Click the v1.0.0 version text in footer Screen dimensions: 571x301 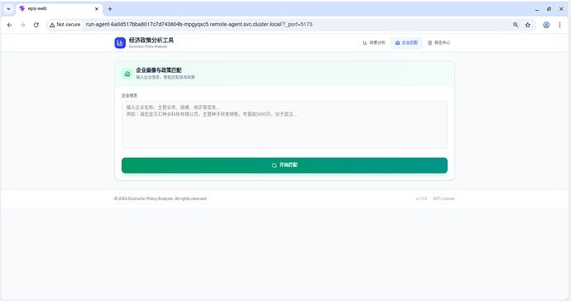pos(421,198)
